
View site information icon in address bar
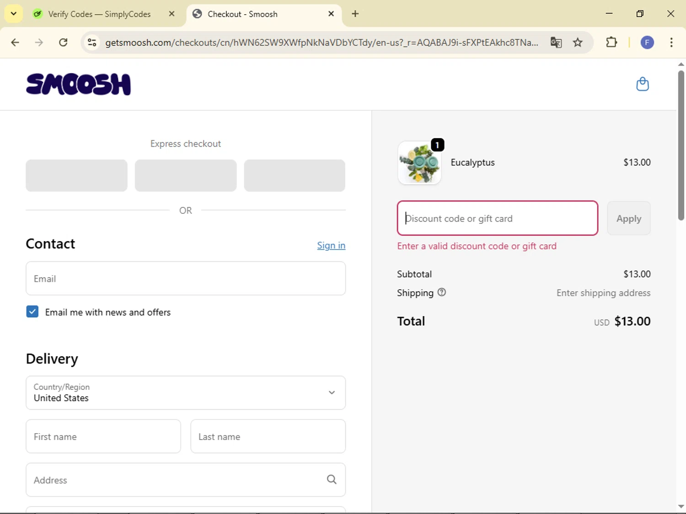92,42
